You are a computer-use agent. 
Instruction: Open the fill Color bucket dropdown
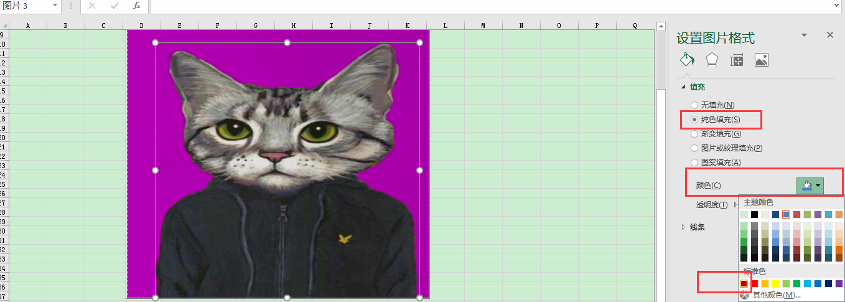(x=810, y=186)
